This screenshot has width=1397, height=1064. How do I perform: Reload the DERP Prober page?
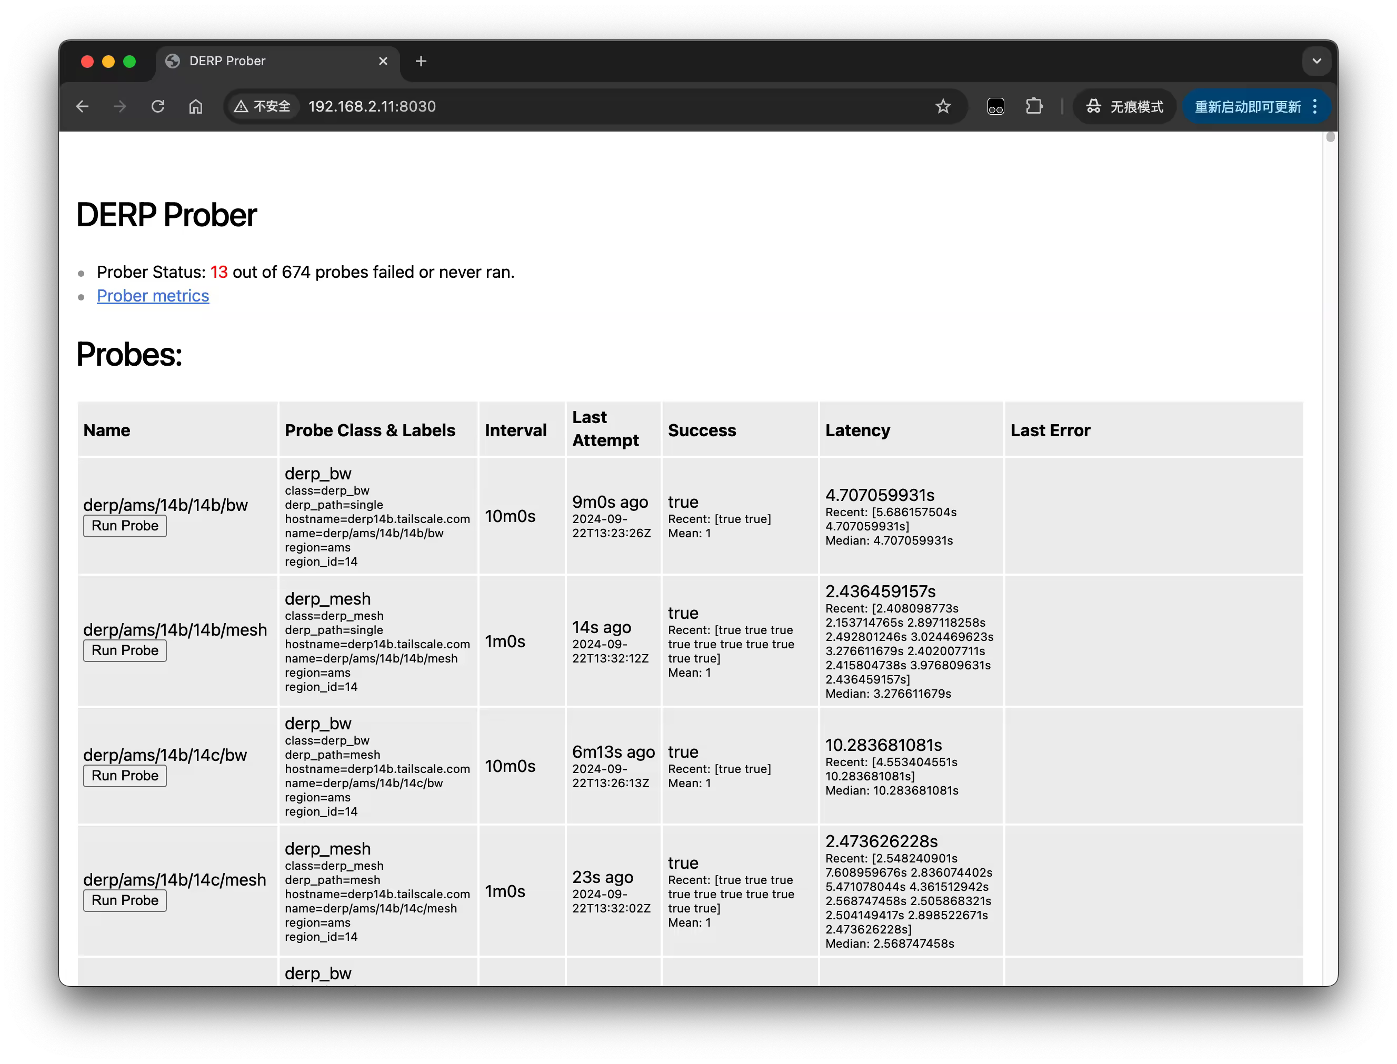pos(158,106)
